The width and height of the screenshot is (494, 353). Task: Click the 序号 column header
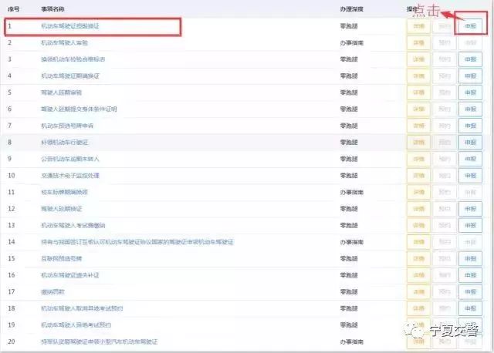click(14, 9)
